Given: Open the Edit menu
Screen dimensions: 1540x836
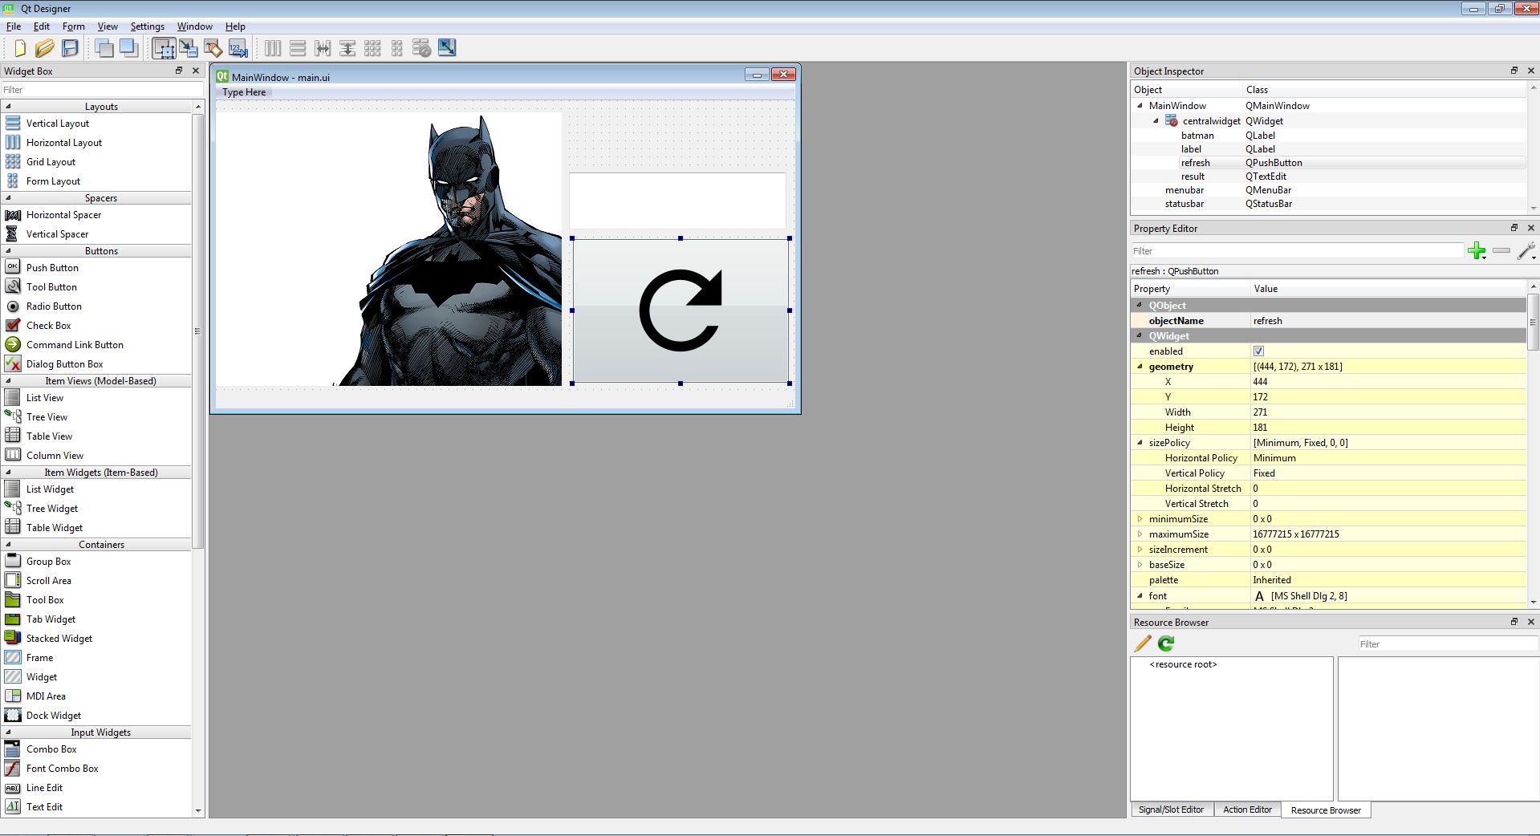Looking at the screenshot, I should (42, 26).
